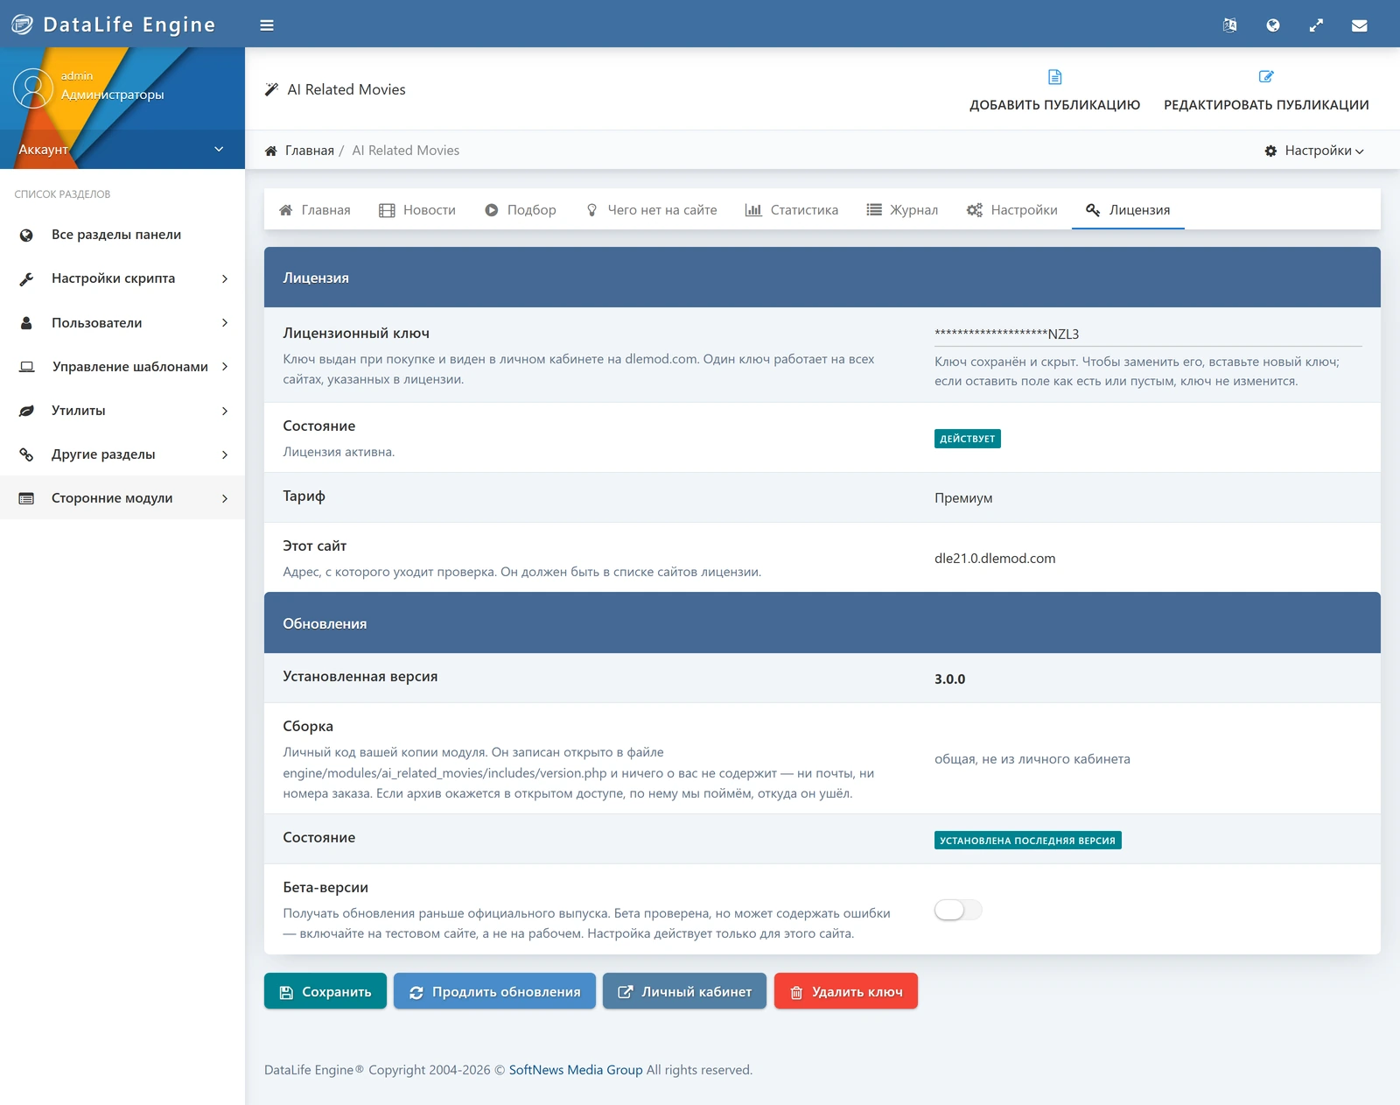Click the document icon above Добавить публикацию
The height and width of the screenshot is (1105, 1400).
pos(1055,77)
